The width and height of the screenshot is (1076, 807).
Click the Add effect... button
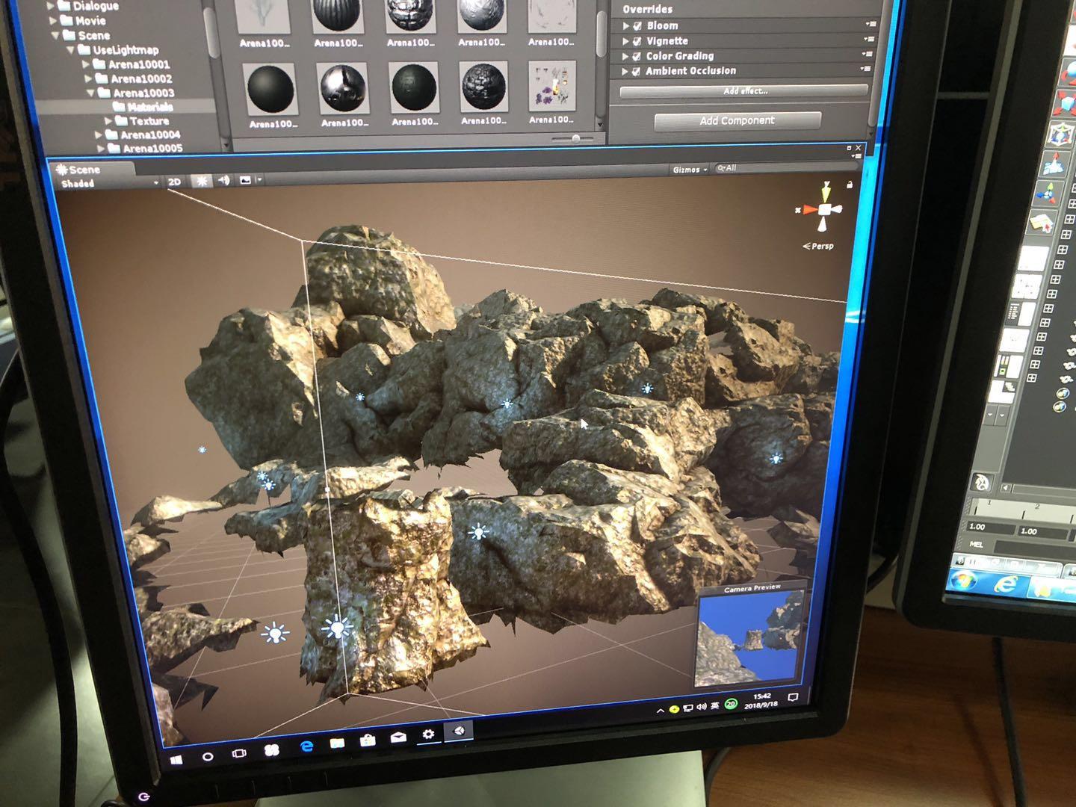[743, 91]
